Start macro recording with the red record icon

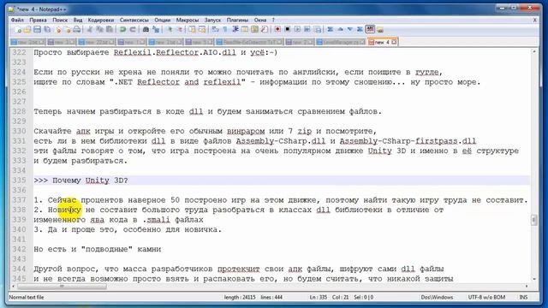[x=277, y=30]
